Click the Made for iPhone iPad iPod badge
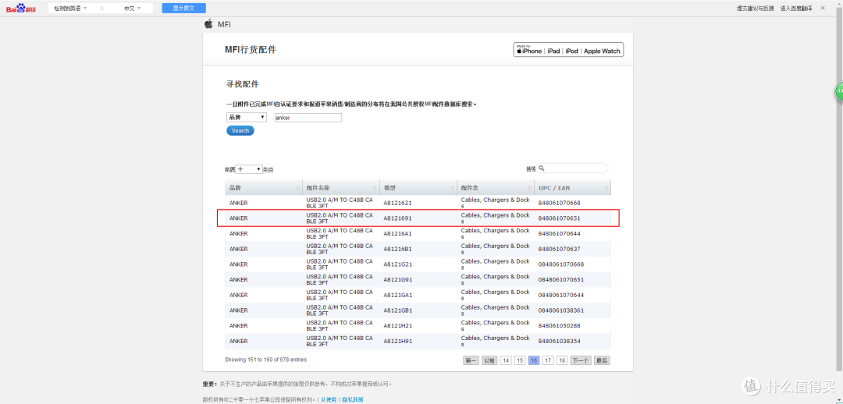 (x=568, y=50)
